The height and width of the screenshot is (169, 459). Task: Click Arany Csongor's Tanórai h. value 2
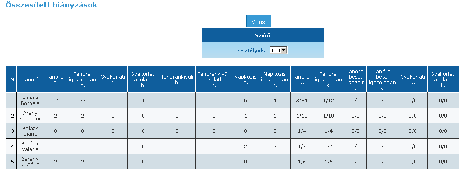tap(56, 116)
